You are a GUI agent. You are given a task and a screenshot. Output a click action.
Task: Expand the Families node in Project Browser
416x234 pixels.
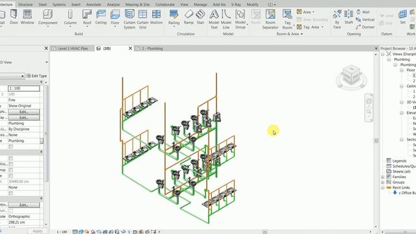pyautogui.click(x=383, y=177)
